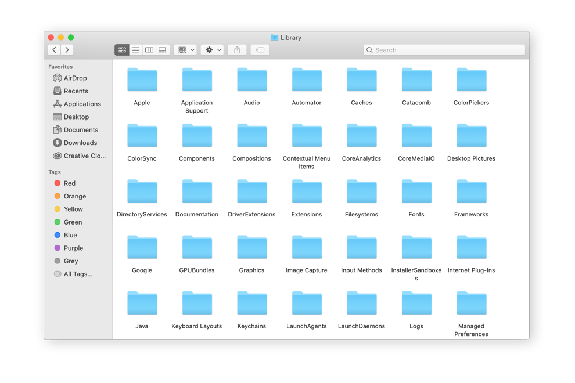Select the Google folder
575x383 pixels.
pos(142,254)
